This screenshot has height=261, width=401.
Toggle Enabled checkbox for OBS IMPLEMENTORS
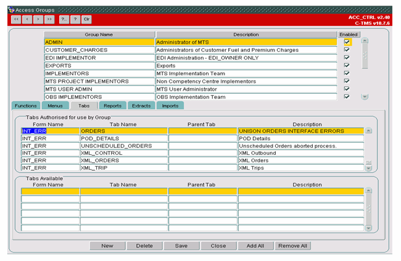(x=347, y=97)
